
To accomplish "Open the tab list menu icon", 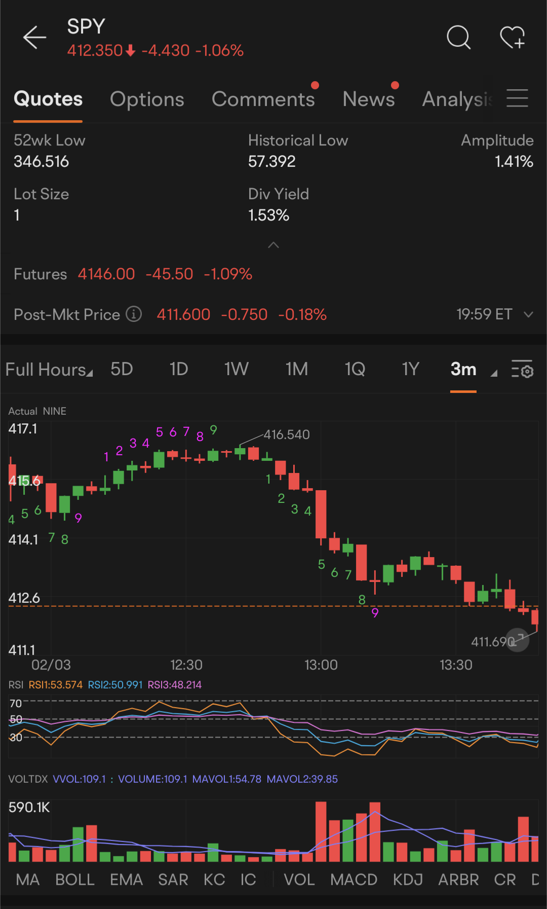I will pos(517,98).
